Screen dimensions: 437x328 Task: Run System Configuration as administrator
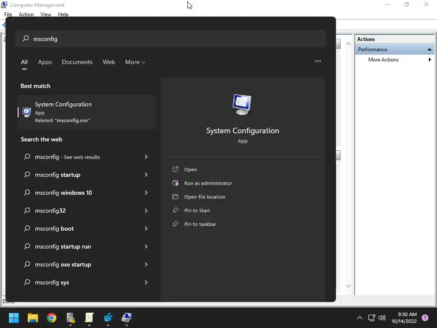(x=208, y=183)
